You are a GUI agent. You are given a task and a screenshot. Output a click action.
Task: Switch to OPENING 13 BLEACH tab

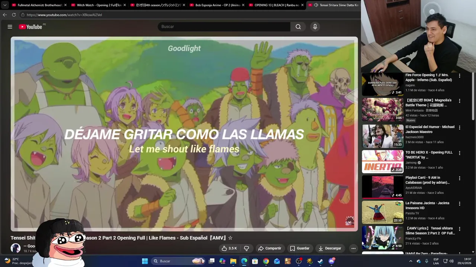(277, 5)
